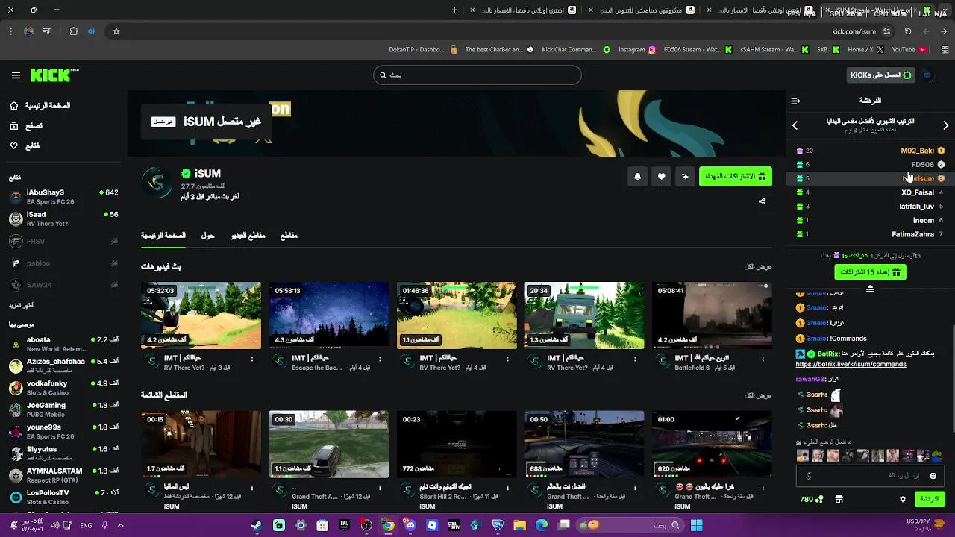Switch to DokanTIP Dashboard bookmark
The width and height of the screenshot is (955, 537).
tap(423, 50)
